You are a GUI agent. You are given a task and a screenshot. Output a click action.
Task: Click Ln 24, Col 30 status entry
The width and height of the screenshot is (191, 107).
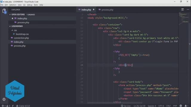pyautogui.click(x=139, y=106)
